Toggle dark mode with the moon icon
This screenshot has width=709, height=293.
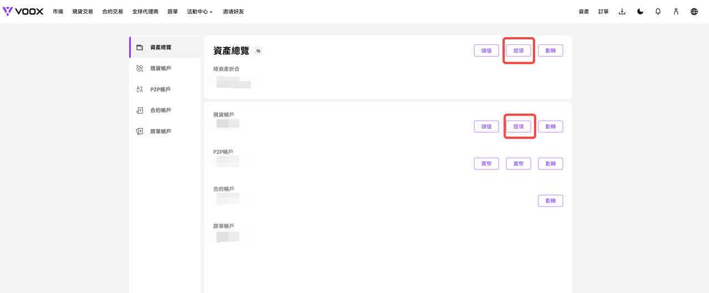coord(640,12)
